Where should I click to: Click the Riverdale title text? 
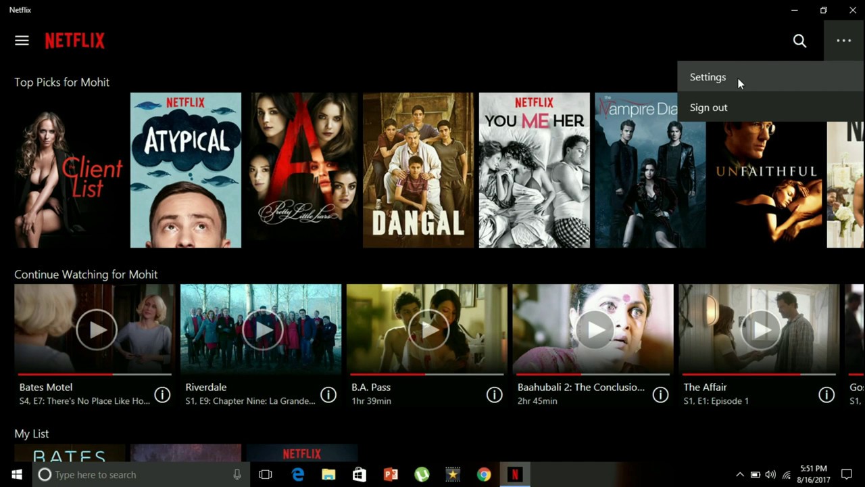click(206, 388)
